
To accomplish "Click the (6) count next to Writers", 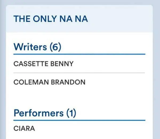I will click(x=55, y=47).
